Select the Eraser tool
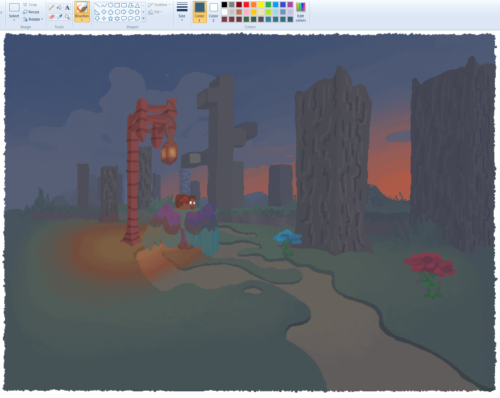The height and width of the screenshot is (398, 500). pos(52,17)
